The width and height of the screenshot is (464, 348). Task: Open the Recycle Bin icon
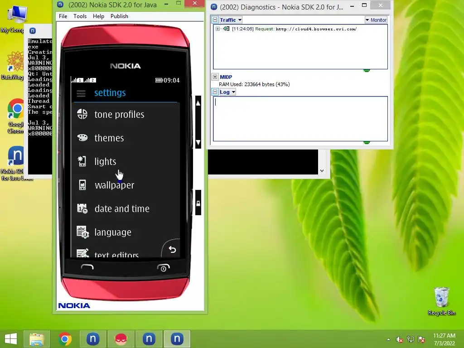[x=441, y=301]
